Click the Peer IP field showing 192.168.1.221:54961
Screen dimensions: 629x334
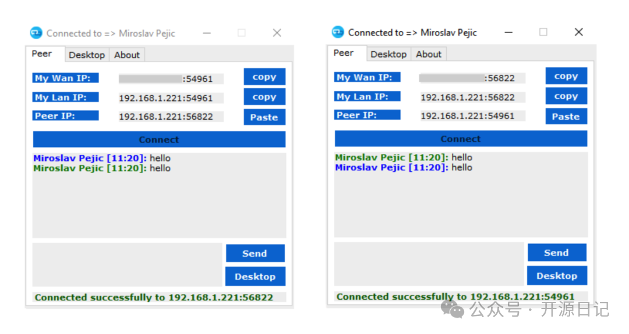[468, 116]
